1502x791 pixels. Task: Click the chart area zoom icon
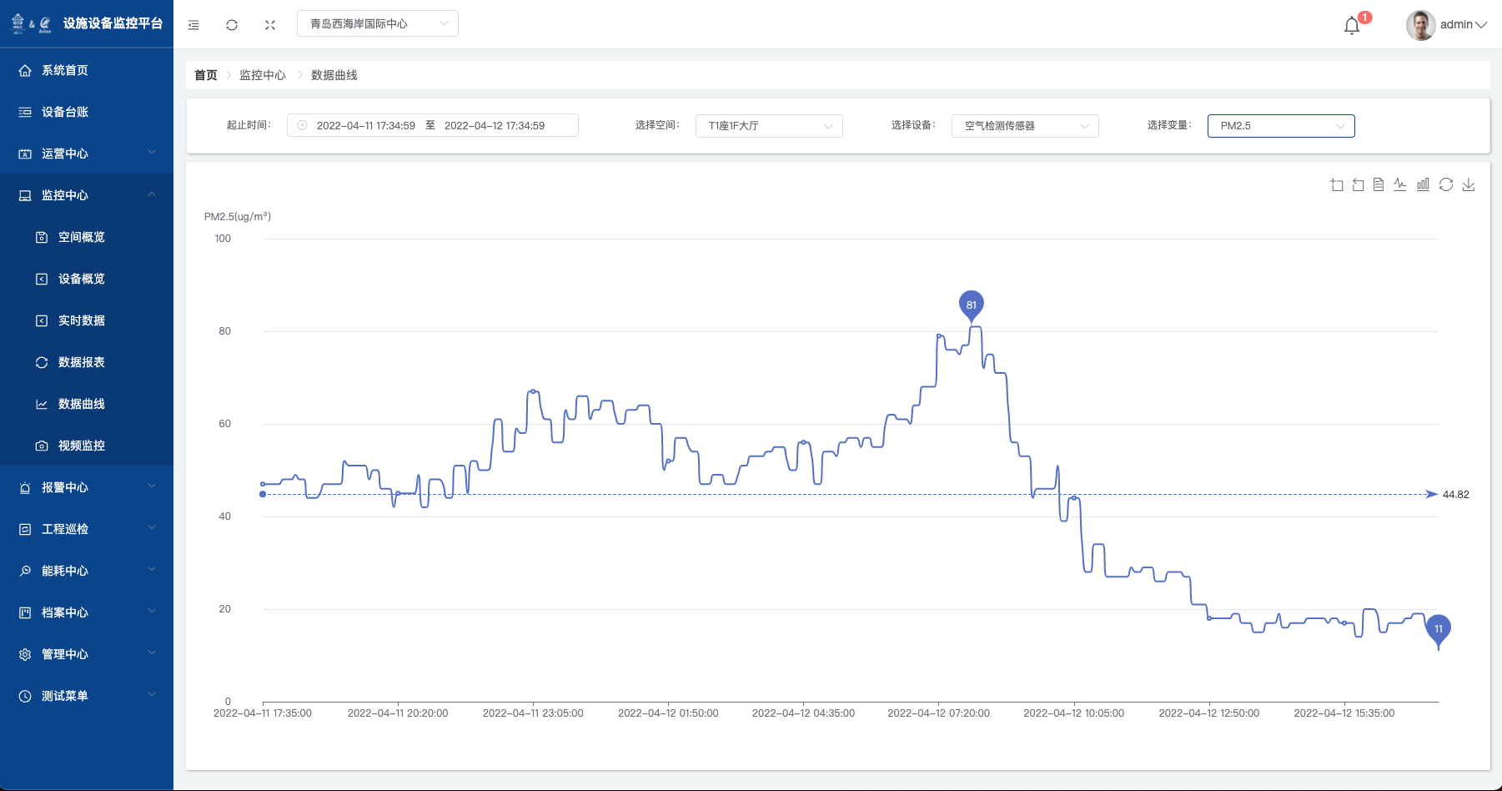click(1336, 185)
